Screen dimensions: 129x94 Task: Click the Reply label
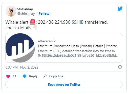click(33, 76)
